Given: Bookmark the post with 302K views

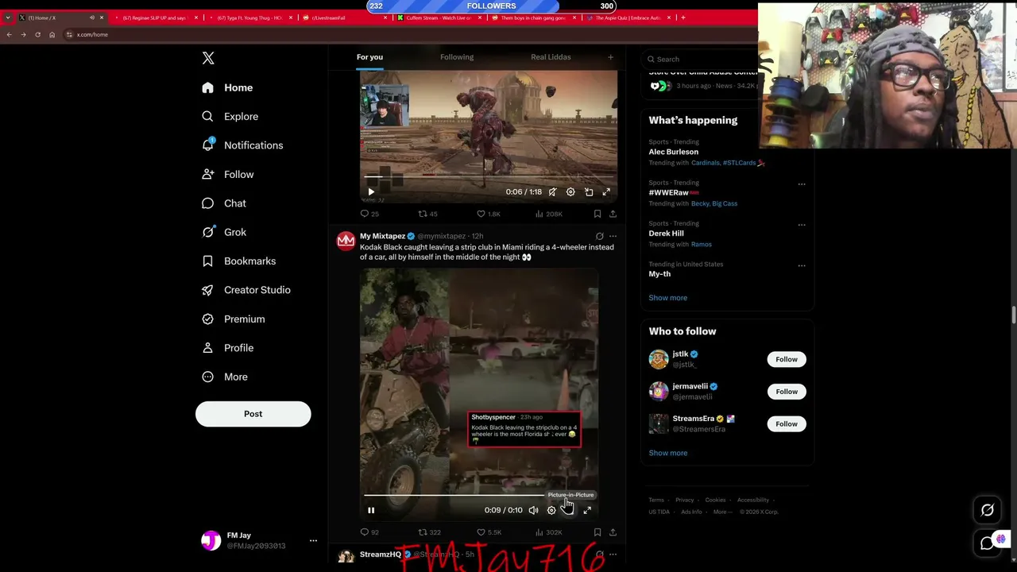Looking at the screenshot, I should (597, 532).
